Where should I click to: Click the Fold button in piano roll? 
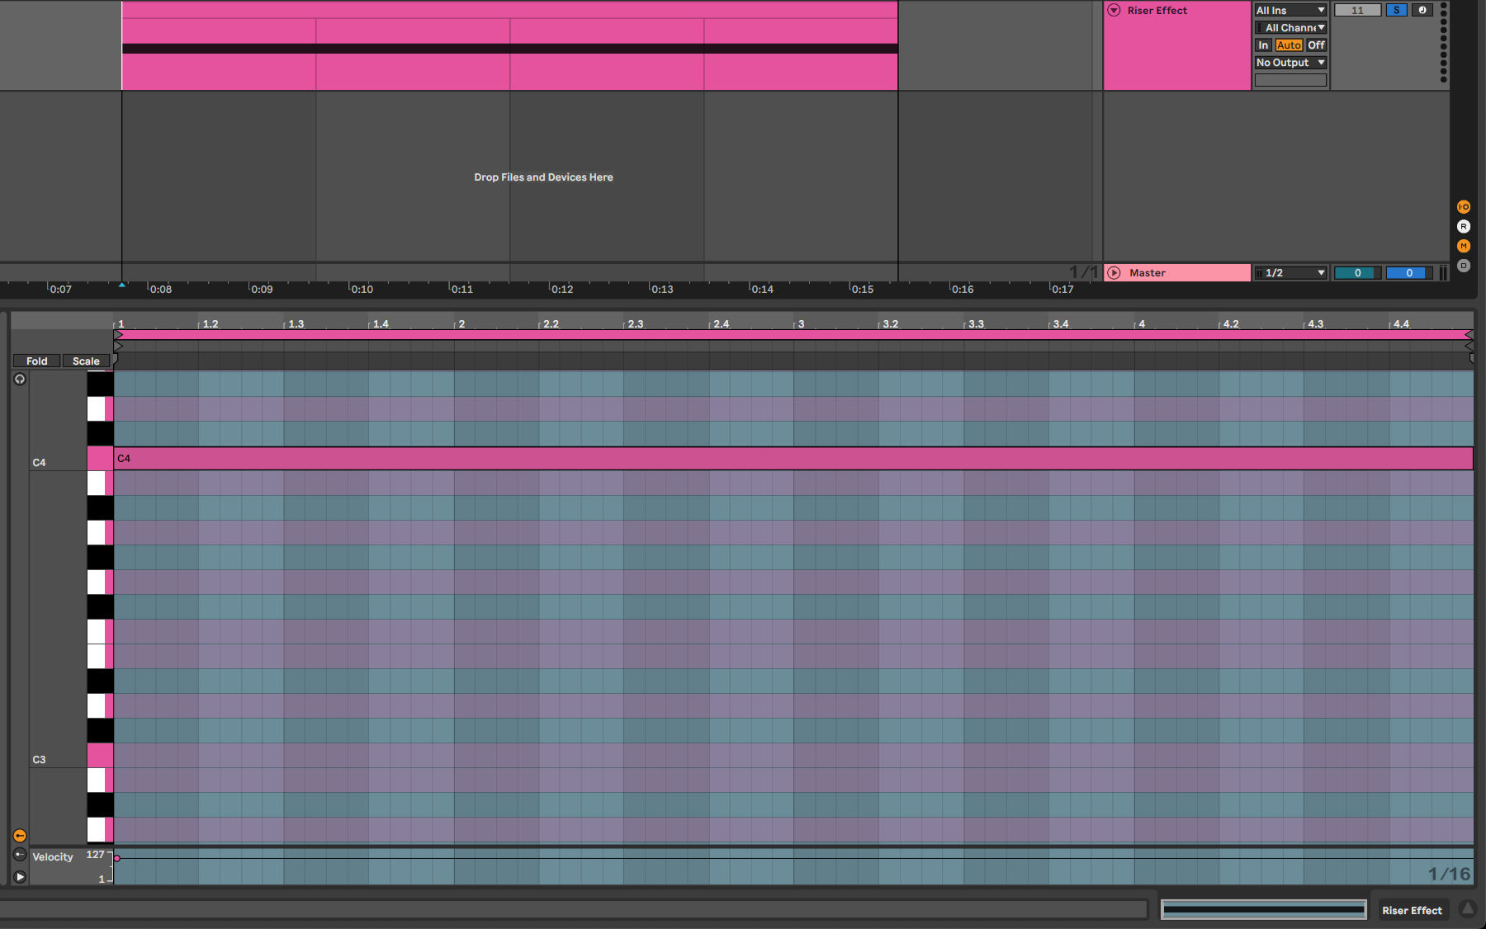[x=36, y=361]
